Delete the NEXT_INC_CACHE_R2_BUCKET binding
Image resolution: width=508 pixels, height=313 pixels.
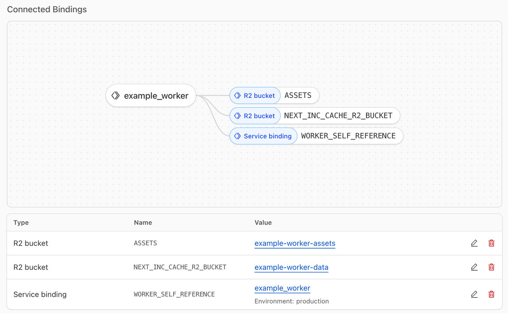click(x=491, y=267)
